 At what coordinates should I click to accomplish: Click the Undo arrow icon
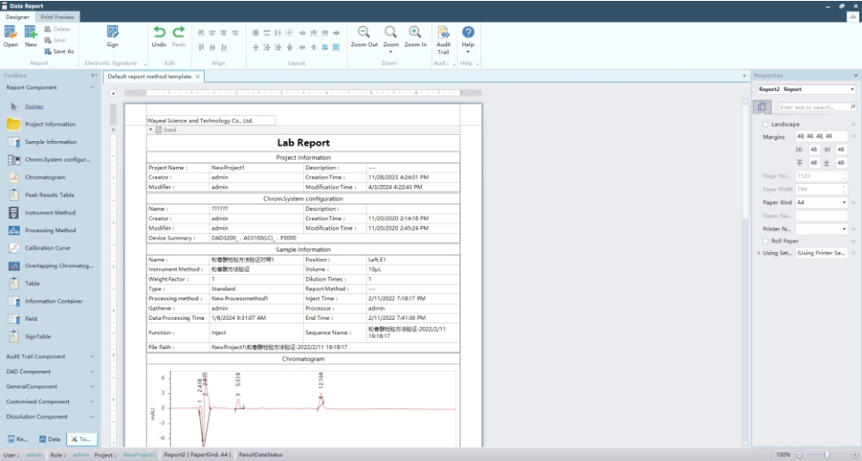(159, 32)
